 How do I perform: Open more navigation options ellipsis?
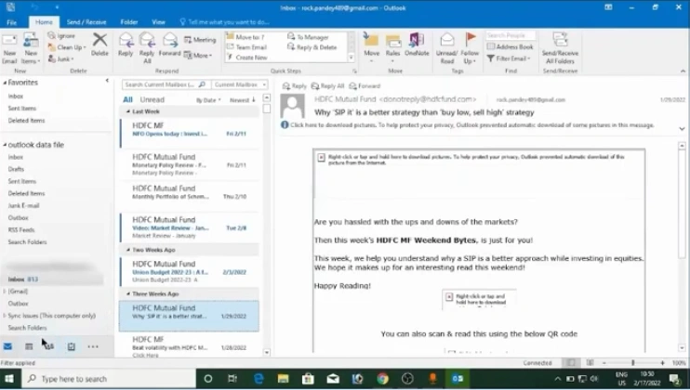coord(93,346)
